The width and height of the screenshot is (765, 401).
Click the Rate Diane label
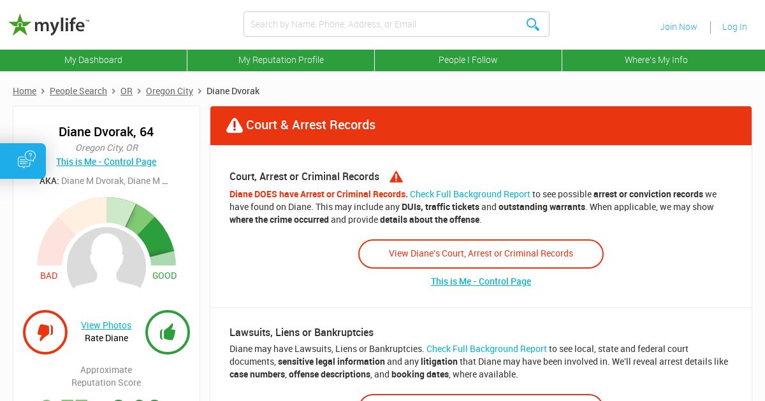(x=106, y=338)
